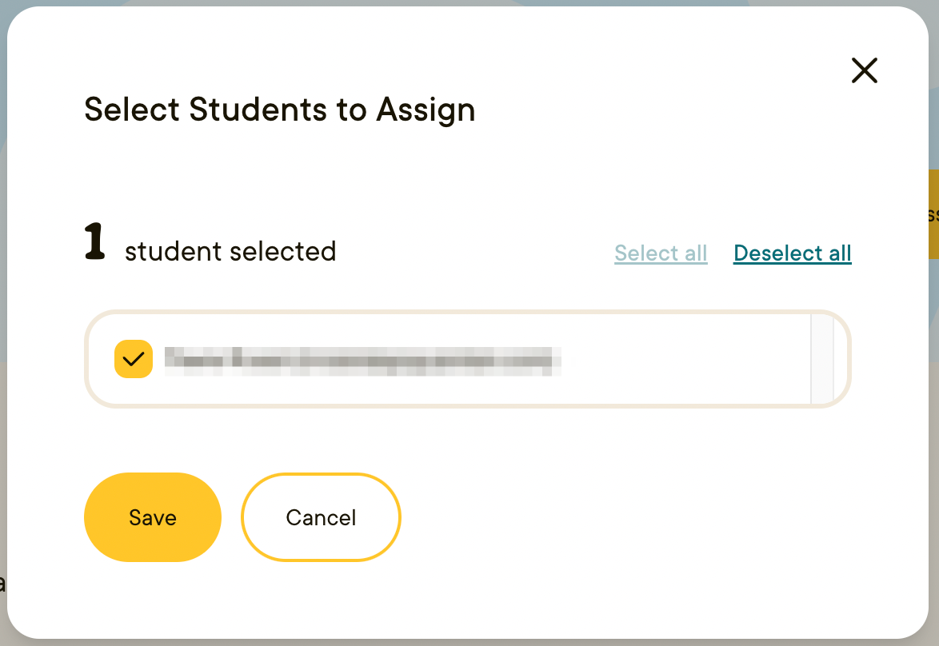Click the scrollbar inside the student list
The height and width of the screenshot is (646, 939).
[x=822, y=359]
